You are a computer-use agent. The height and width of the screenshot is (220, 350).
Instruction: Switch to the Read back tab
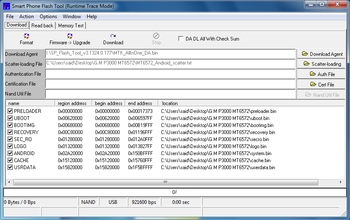pyautogui.click(x=42, y=26)
